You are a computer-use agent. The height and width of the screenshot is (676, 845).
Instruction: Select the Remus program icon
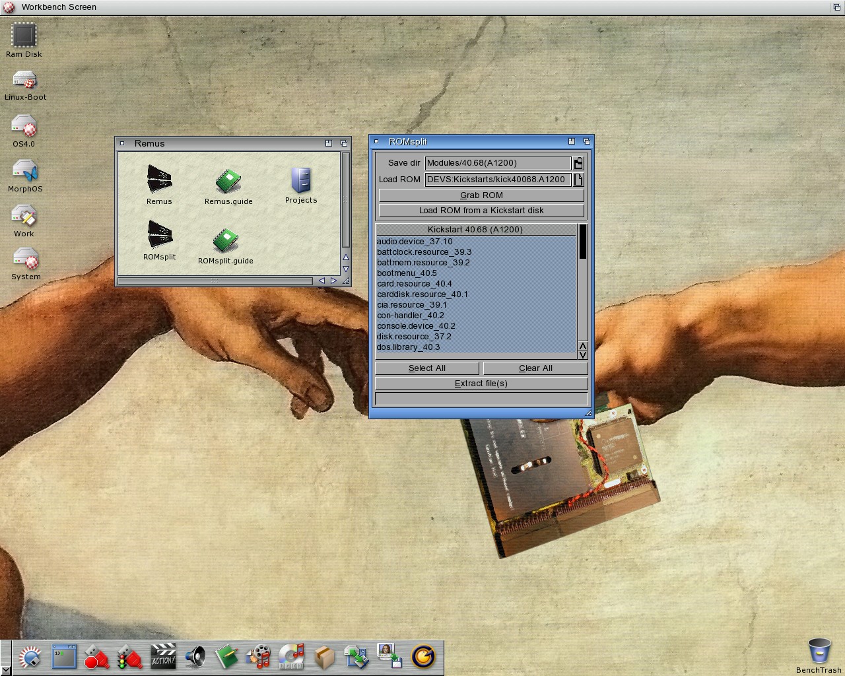[159, 179]
